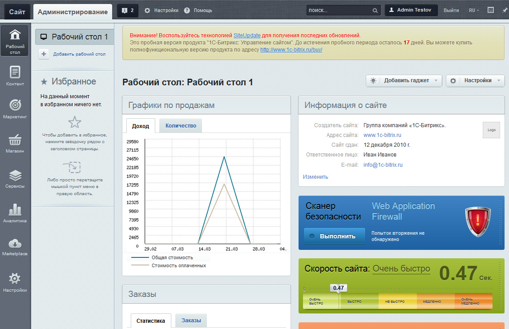
Task: Click the Logo placeholder thumbnail
Action: click(492, 130)
